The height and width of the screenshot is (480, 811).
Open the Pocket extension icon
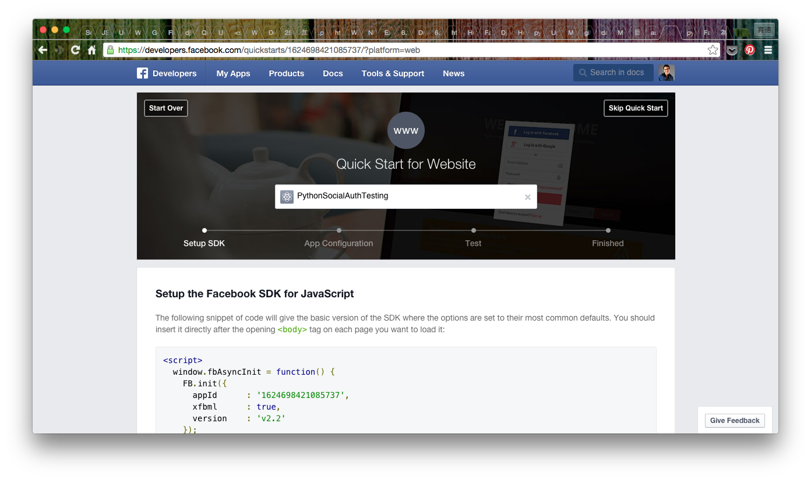coord(732,50)
